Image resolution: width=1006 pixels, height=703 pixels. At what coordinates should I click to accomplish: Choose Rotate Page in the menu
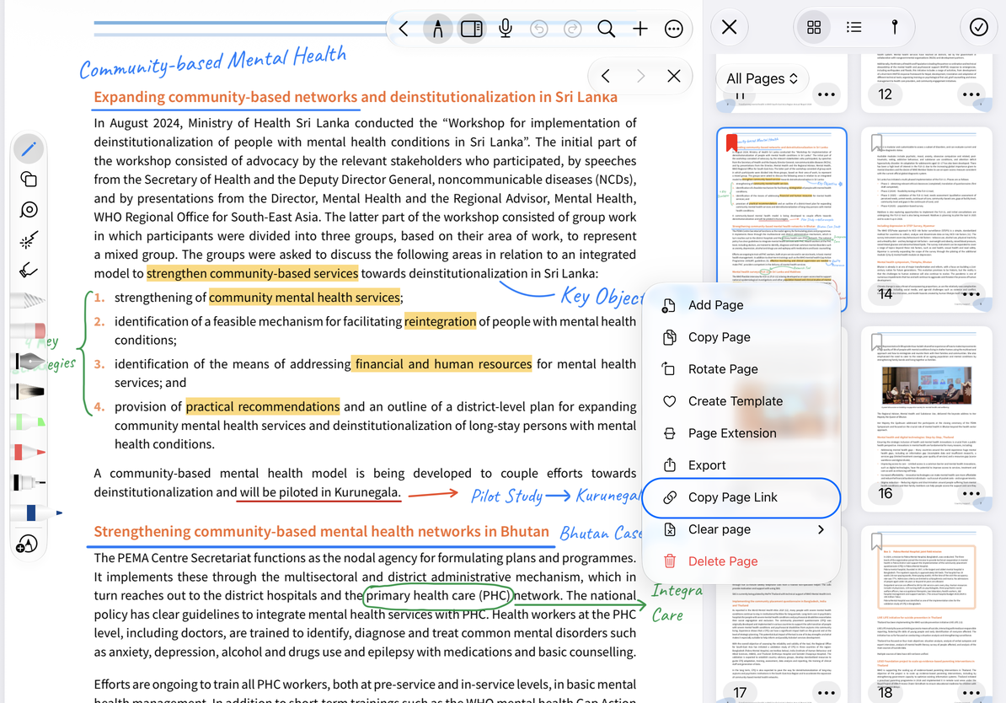pyautogui.click(x=741, y=369)
